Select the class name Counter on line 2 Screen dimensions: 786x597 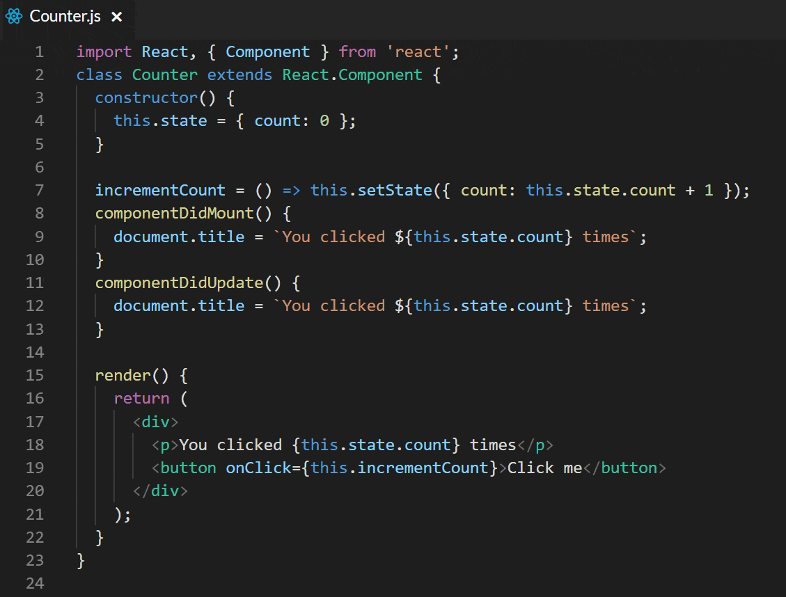[164, 74]
